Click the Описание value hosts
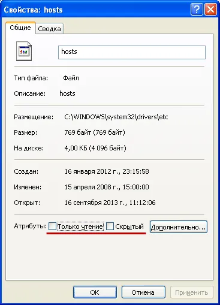Viewport: 220px width, 305px height. click(67, 93)
